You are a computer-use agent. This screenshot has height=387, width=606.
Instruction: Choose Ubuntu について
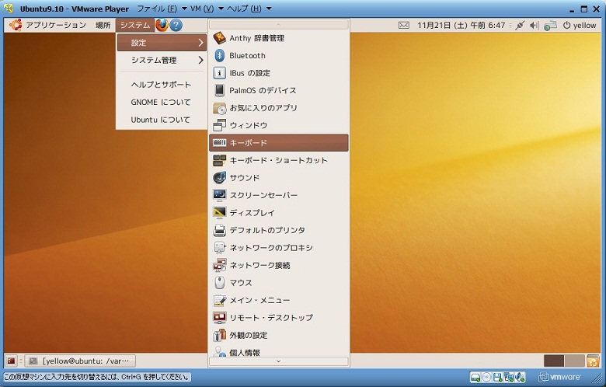(162, 120)
